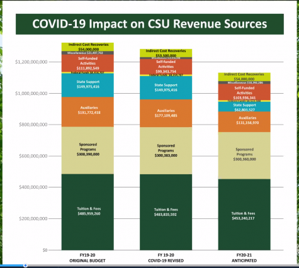Select the Tuition & Fees $453,240,217 segment

pos(244,215)
